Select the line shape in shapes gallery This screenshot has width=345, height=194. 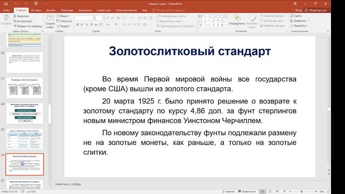(205, 16)
